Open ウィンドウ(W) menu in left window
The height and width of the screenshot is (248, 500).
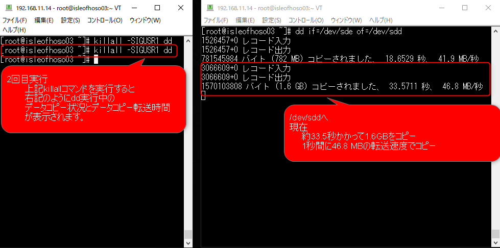point(145,20)
